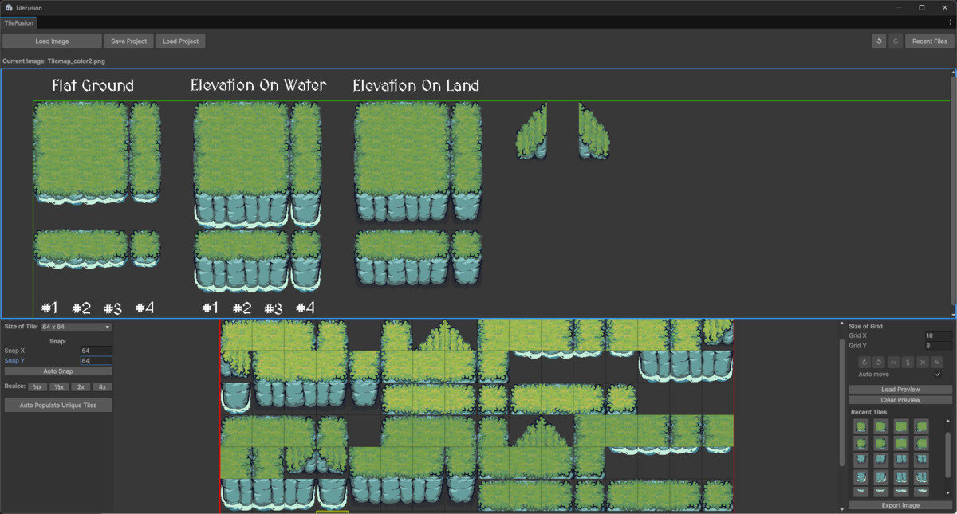This screenshot has width=957, height=514.
Task: Open the Recent Files dropdown
Action: click(x=928, y=41)
